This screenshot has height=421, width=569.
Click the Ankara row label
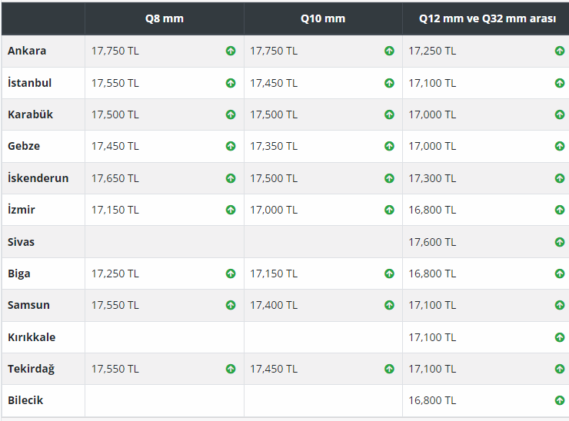(x=27, y=51)
